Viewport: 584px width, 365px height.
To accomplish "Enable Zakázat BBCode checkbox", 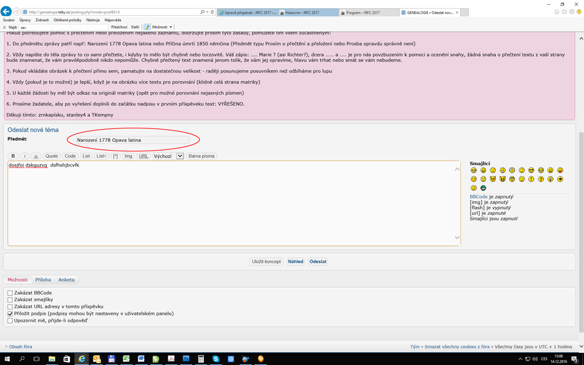I will [10, 293].
